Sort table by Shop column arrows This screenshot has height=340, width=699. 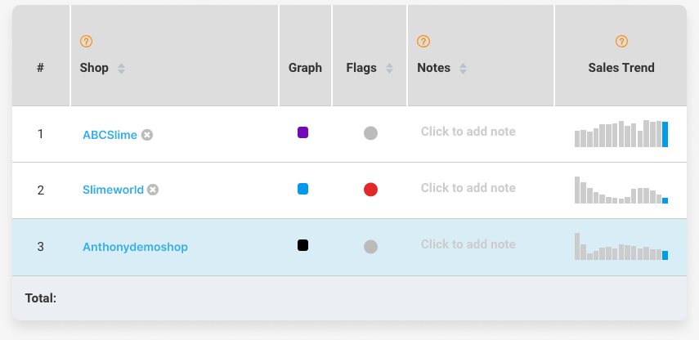(121, 69)
